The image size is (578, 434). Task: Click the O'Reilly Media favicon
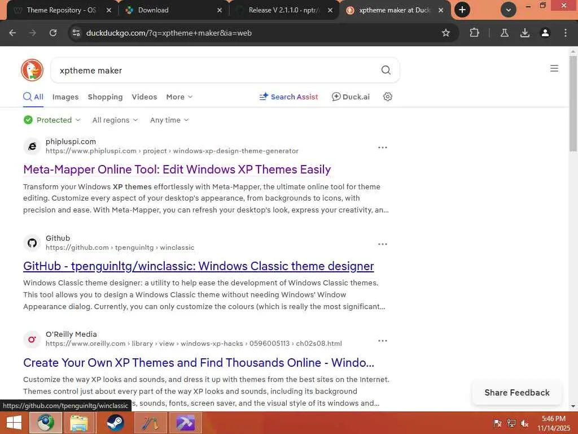[32, 339]
